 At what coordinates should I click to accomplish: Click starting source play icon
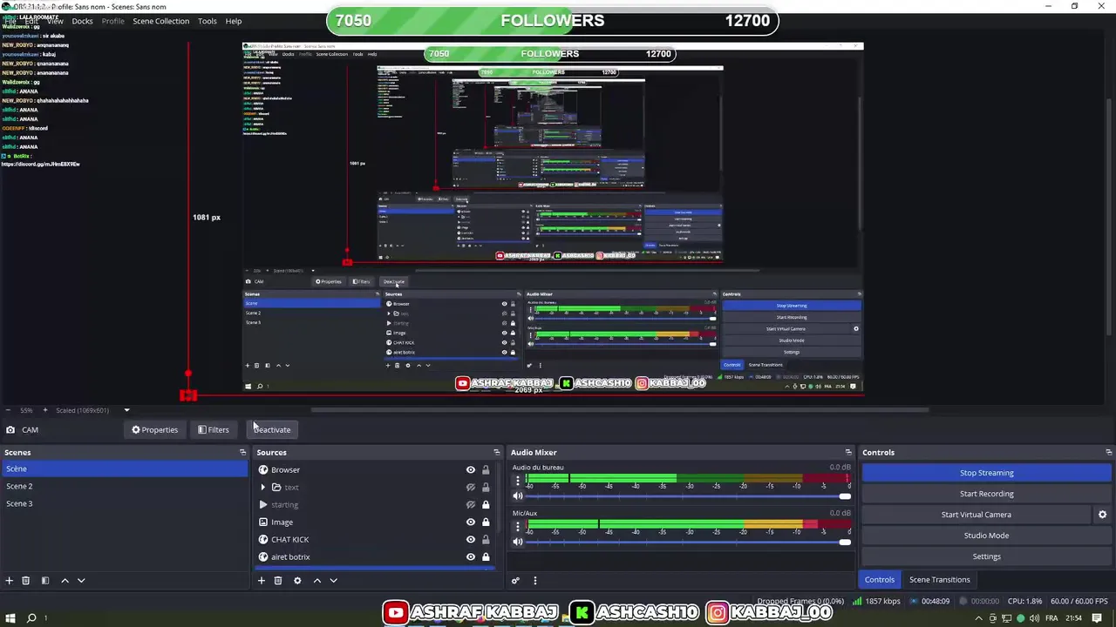pos(263,505)
